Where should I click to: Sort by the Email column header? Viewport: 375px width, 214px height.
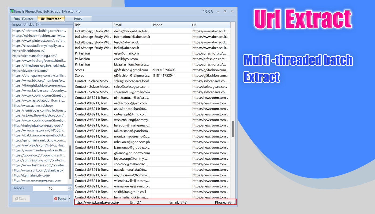[132, 25]
